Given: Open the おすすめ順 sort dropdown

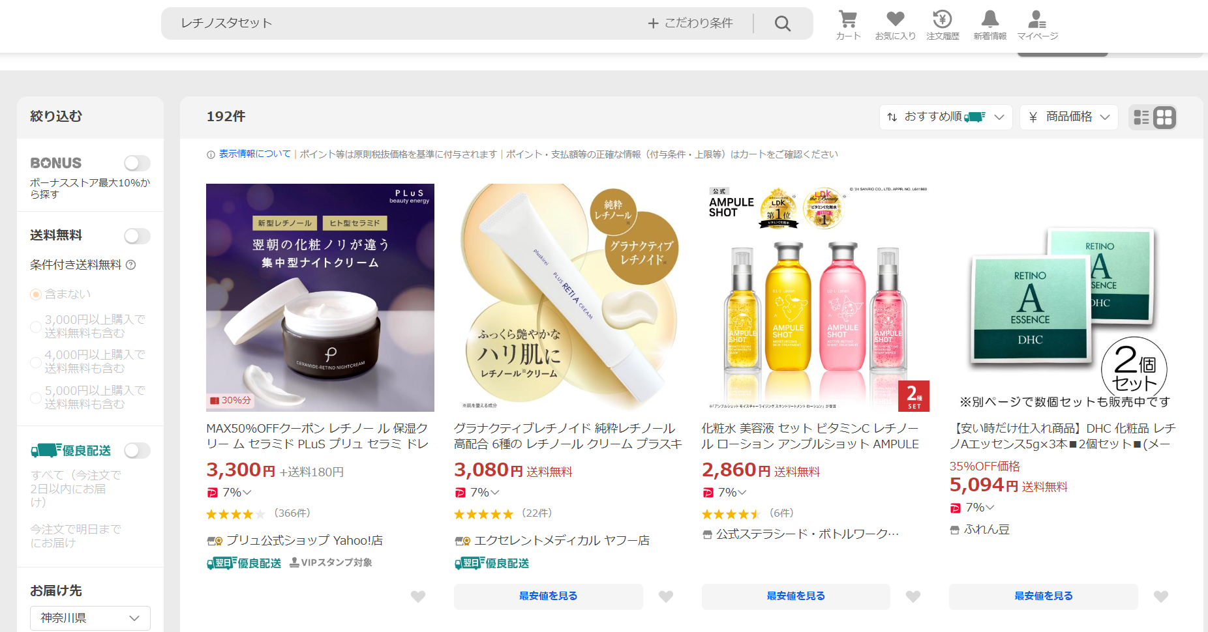Looking at the screenshot, I should tap(945, 117).
